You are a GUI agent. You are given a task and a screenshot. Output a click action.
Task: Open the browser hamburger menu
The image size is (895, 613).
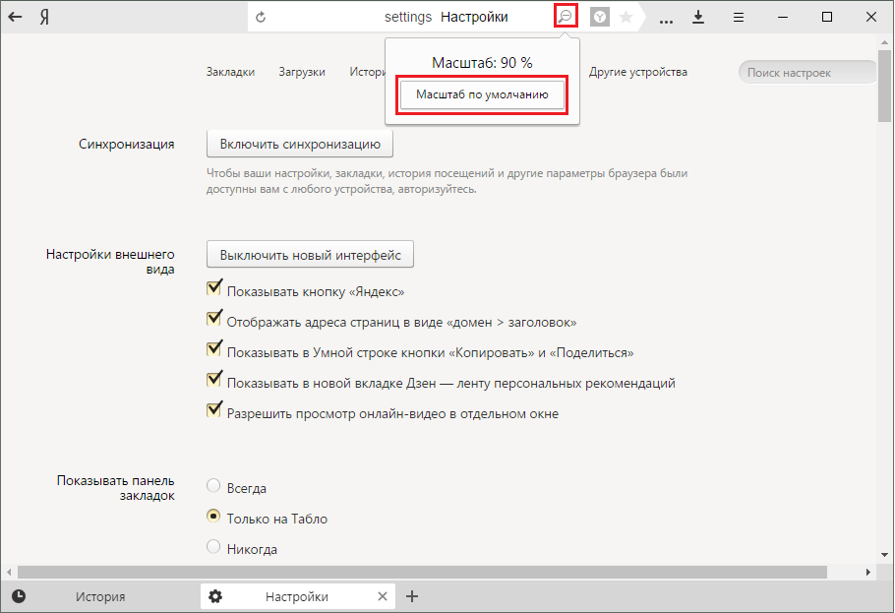coord(739,17)
